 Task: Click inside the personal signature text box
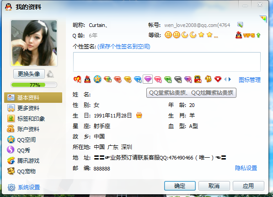(x=167, y=62)
